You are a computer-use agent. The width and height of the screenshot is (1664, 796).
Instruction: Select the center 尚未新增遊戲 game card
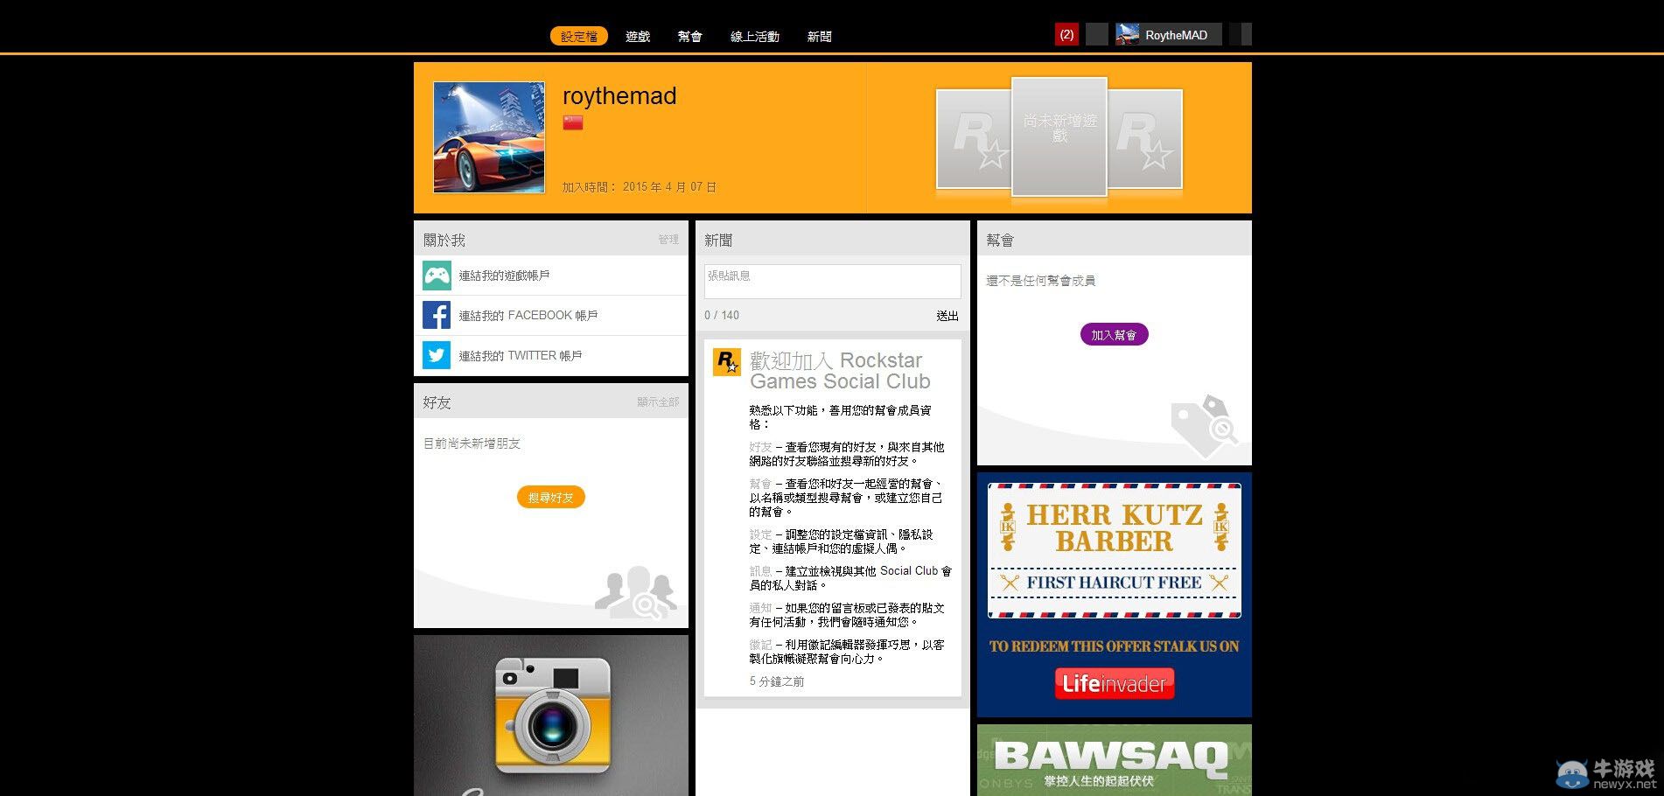click(x=1059, y=136)
